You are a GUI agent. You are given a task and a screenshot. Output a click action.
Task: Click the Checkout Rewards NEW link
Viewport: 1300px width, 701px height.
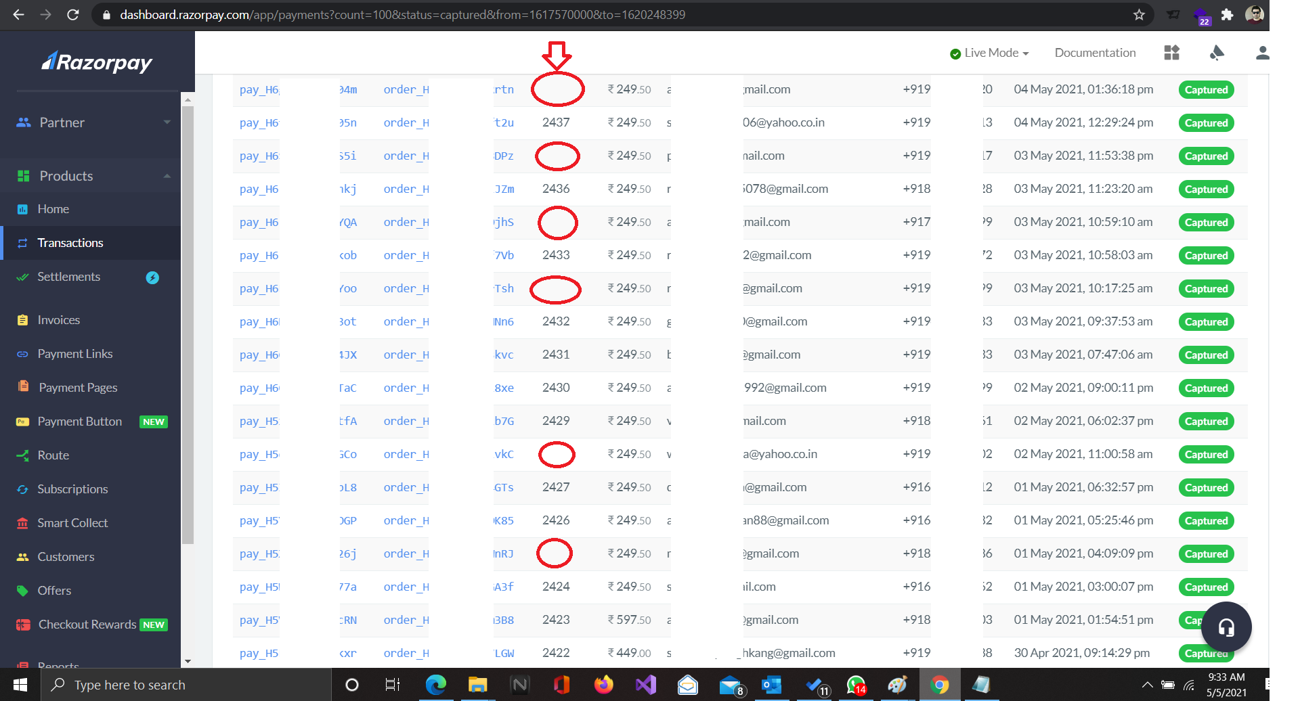(x=87, y=624)
